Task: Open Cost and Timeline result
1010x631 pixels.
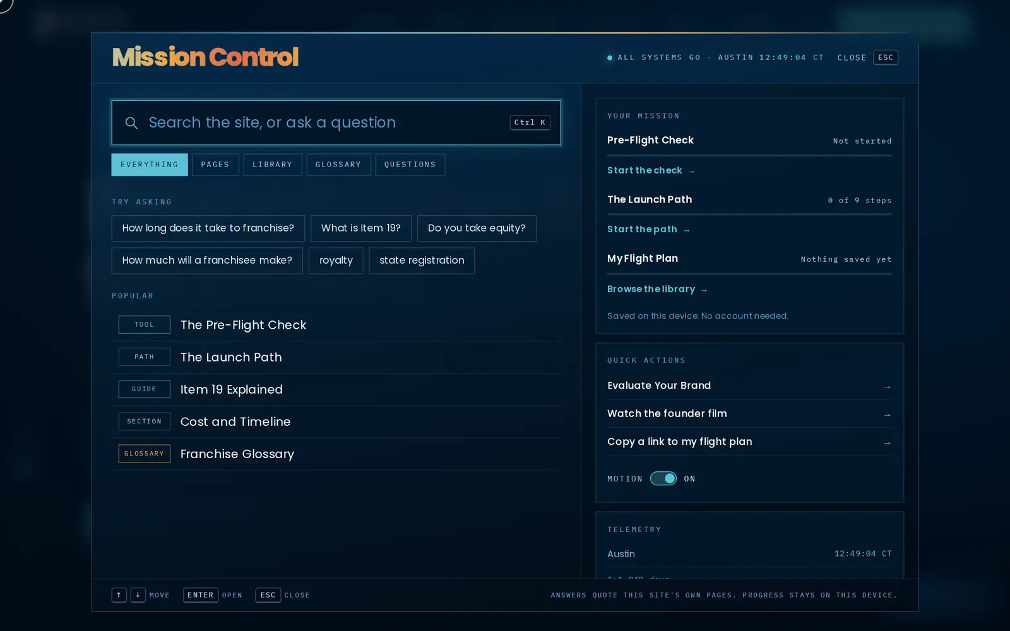Action: [336, 422]
